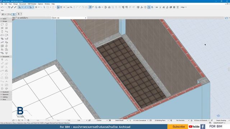Open the Help menu
Viewport: 230px width, 129px height.
click(53, 4)
